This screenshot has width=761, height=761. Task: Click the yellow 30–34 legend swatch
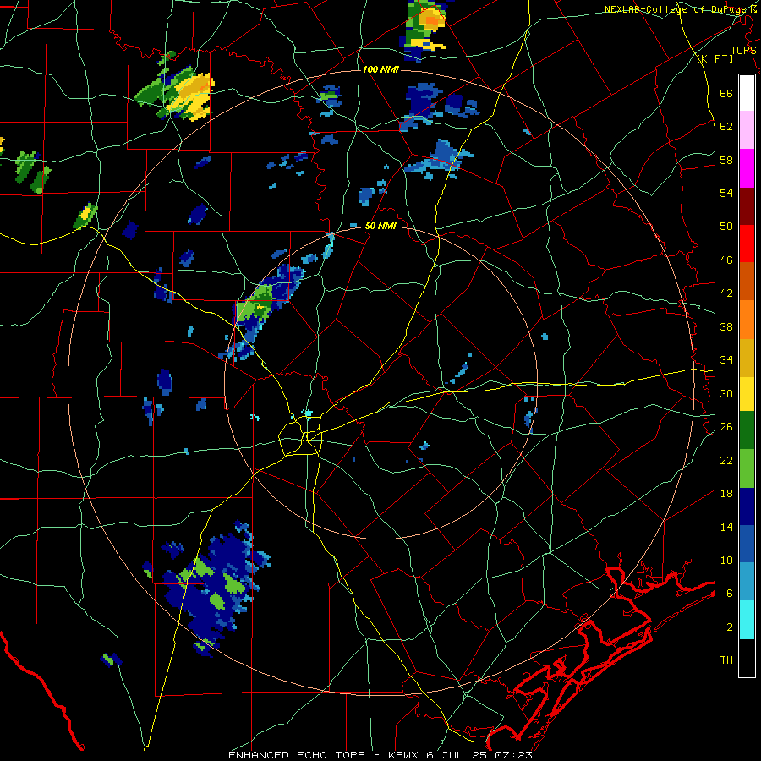point(747,393)
